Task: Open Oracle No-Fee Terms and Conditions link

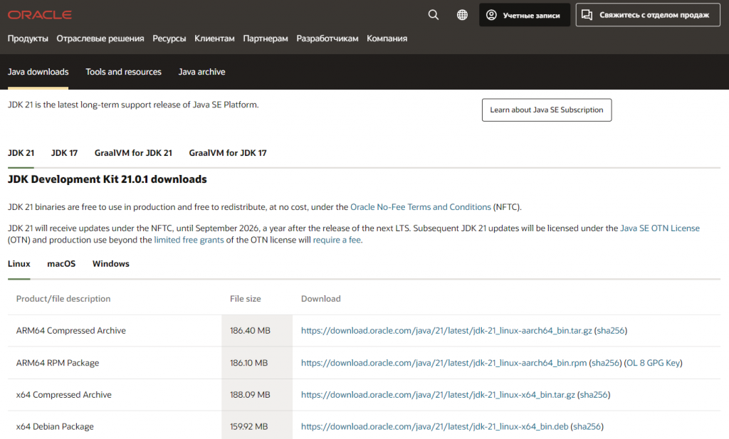Action: [420, 207]
